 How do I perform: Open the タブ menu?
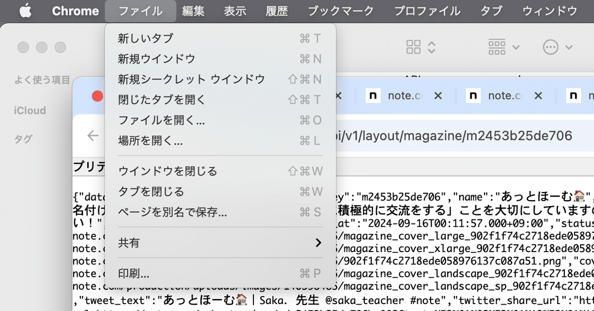pos(492,11)
